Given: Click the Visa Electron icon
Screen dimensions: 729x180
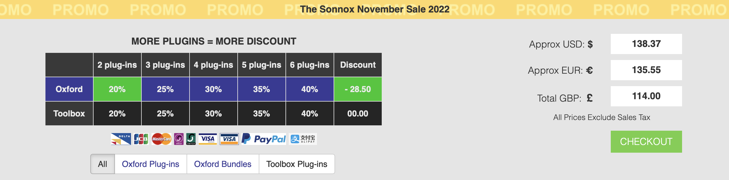Looking at the screenshot, I should pyautogui.click(x=208, y=139).
